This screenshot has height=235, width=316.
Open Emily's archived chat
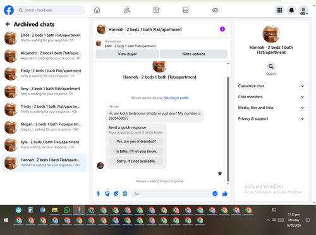click(x=44, y=73)
